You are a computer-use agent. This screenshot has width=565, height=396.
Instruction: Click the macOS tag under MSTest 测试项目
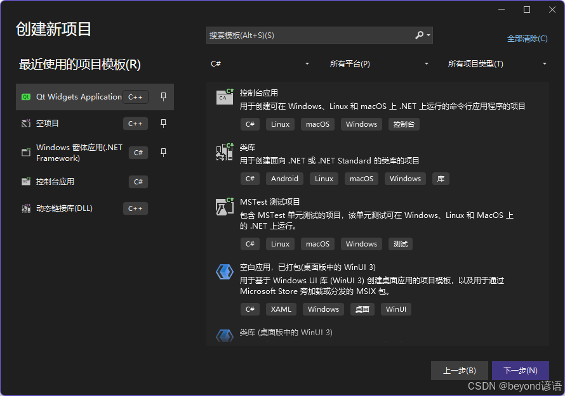click(x=317, y=244)
